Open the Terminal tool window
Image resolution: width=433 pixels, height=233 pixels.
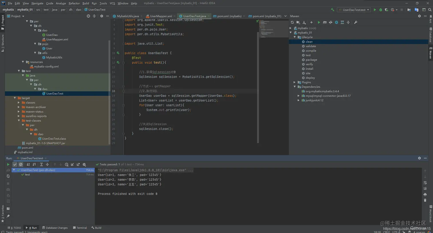(80, 228)
